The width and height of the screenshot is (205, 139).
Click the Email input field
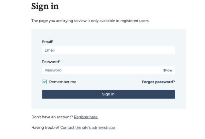(x=108, y=50)
